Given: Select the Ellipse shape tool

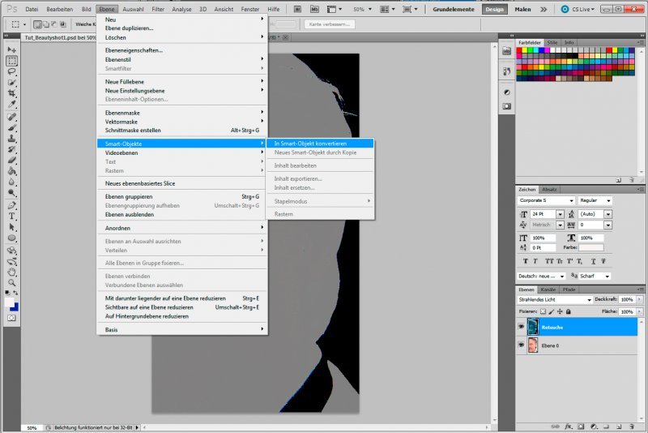Looking at the screenshot, I should click(x=11, y=238).
